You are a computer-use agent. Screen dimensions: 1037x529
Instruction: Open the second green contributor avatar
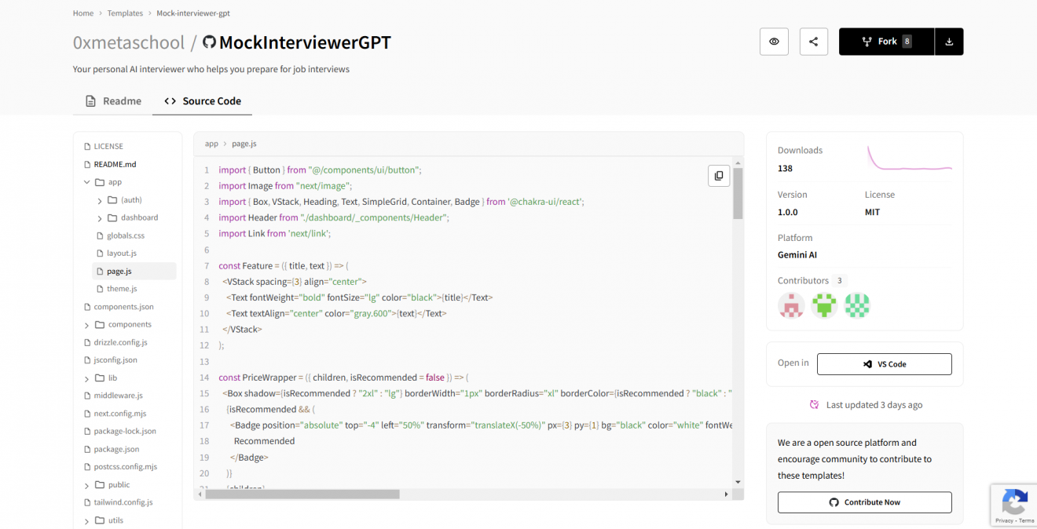[824, 305]
